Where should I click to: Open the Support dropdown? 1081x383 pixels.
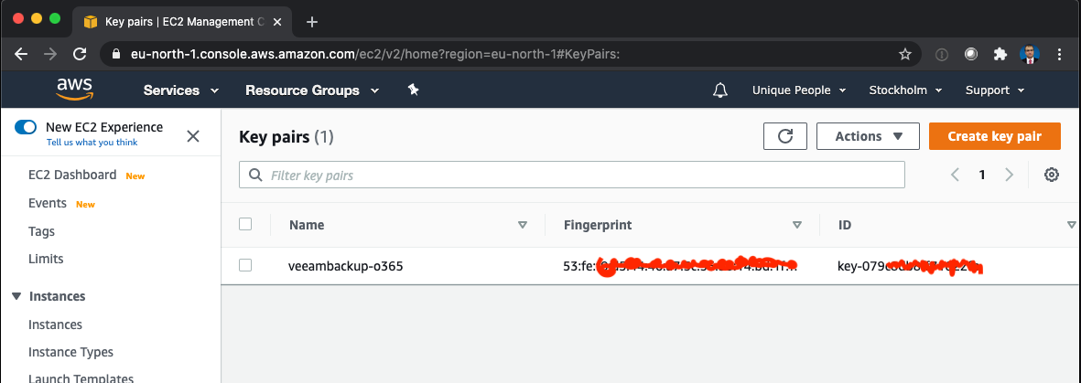[995, 90]
